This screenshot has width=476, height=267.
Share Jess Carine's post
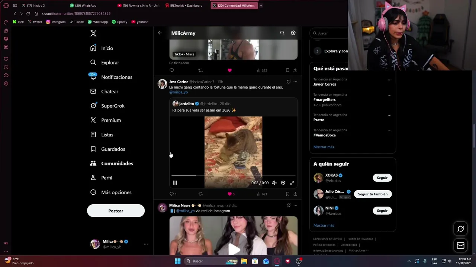(295, 194)
